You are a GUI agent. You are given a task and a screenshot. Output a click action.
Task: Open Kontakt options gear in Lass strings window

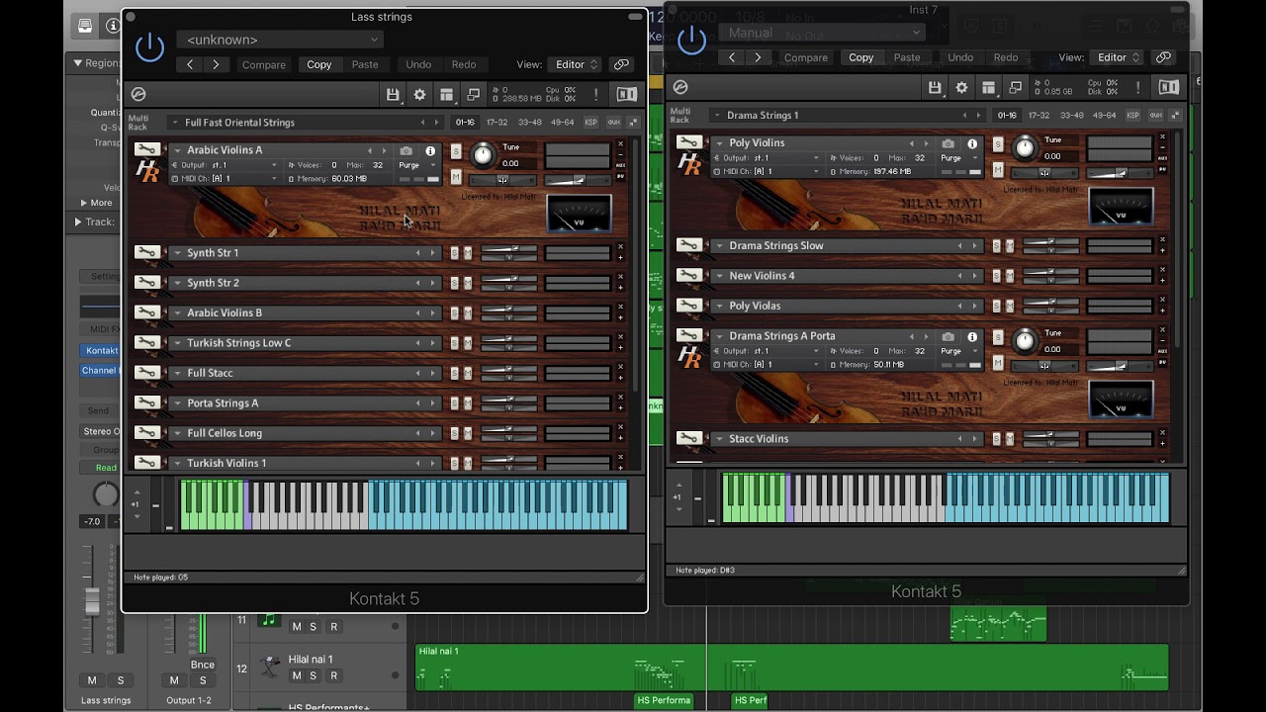coord(419,95)
